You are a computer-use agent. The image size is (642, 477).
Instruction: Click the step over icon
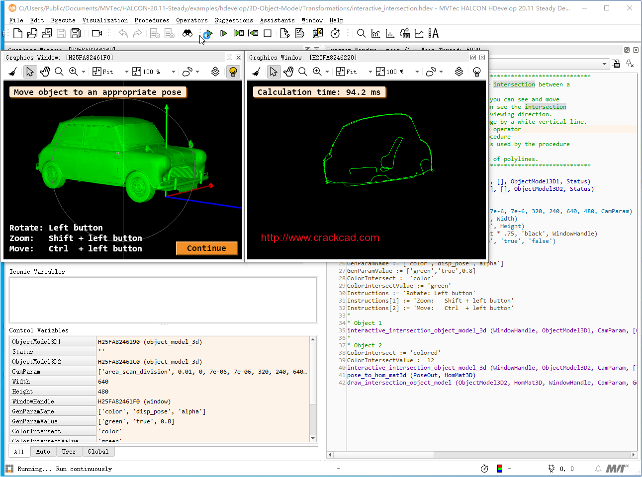(x=224, y=33)
